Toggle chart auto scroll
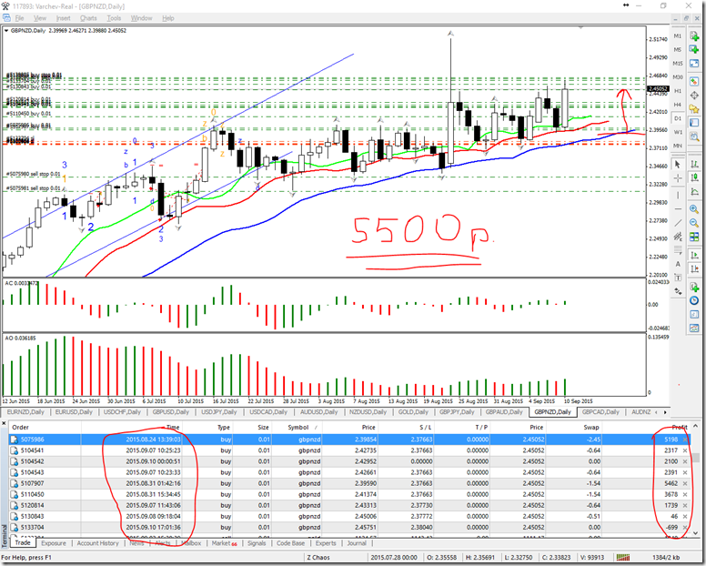Image resolution: width=706 pixels, height=566 pixels. coord(694,255)
